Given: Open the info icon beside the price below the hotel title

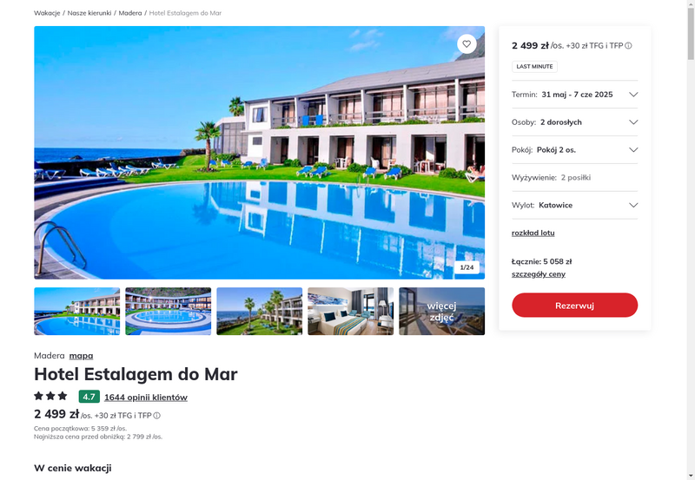Looking at the screenshot, I should point(157,416).
